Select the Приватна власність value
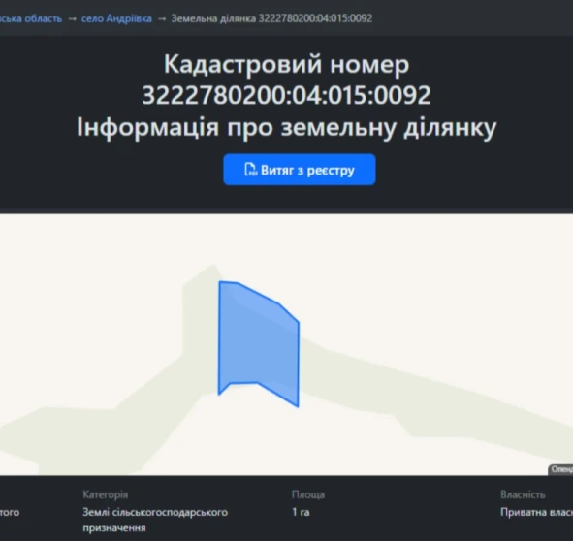This screenshot has height=541, width=573. pos(537,512)
